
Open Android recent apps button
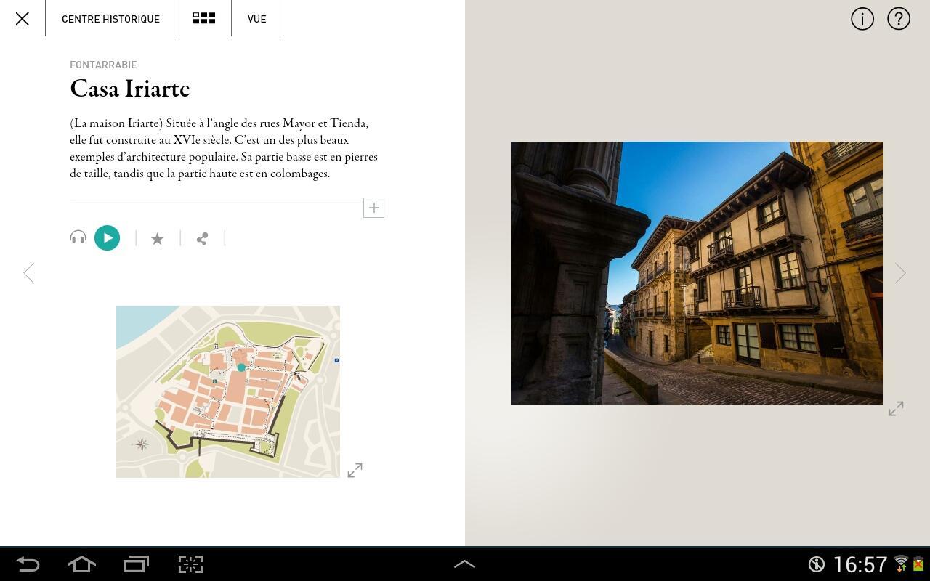click(136, 564)
